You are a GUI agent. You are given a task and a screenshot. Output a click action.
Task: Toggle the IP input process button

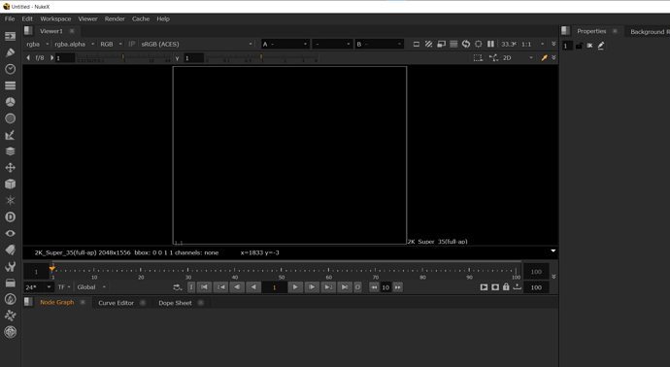pos(132,44)
